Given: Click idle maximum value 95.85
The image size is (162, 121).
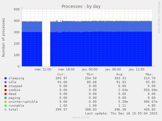Looking at the screenshot, I should [151, 82].
